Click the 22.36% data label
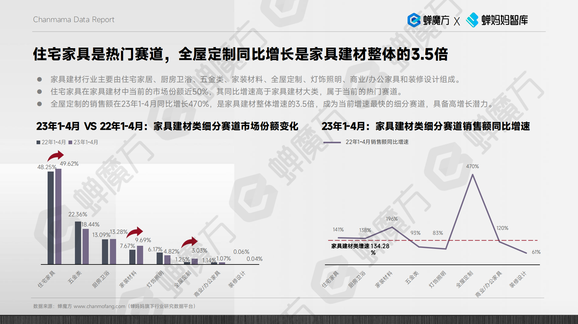Screen dimensions: 578x324 [78, 214]
